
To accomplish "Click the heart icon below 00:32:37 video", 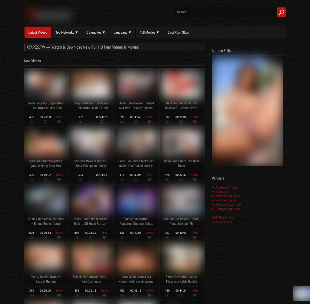I will (195, 180).
